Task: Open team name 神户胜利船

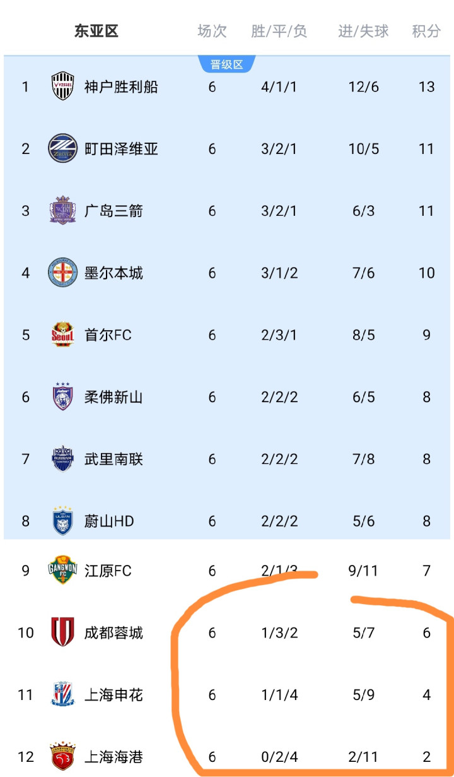Action: click(121, 86)
